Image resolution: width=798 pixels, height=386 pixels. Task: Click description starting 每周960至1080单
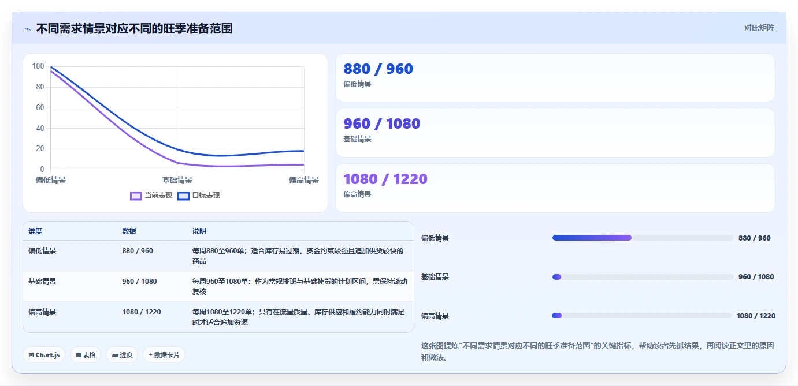coord(300,287)
